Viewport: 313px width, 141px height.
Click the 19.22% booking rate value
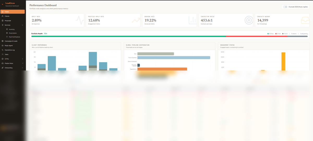[150, 20]
